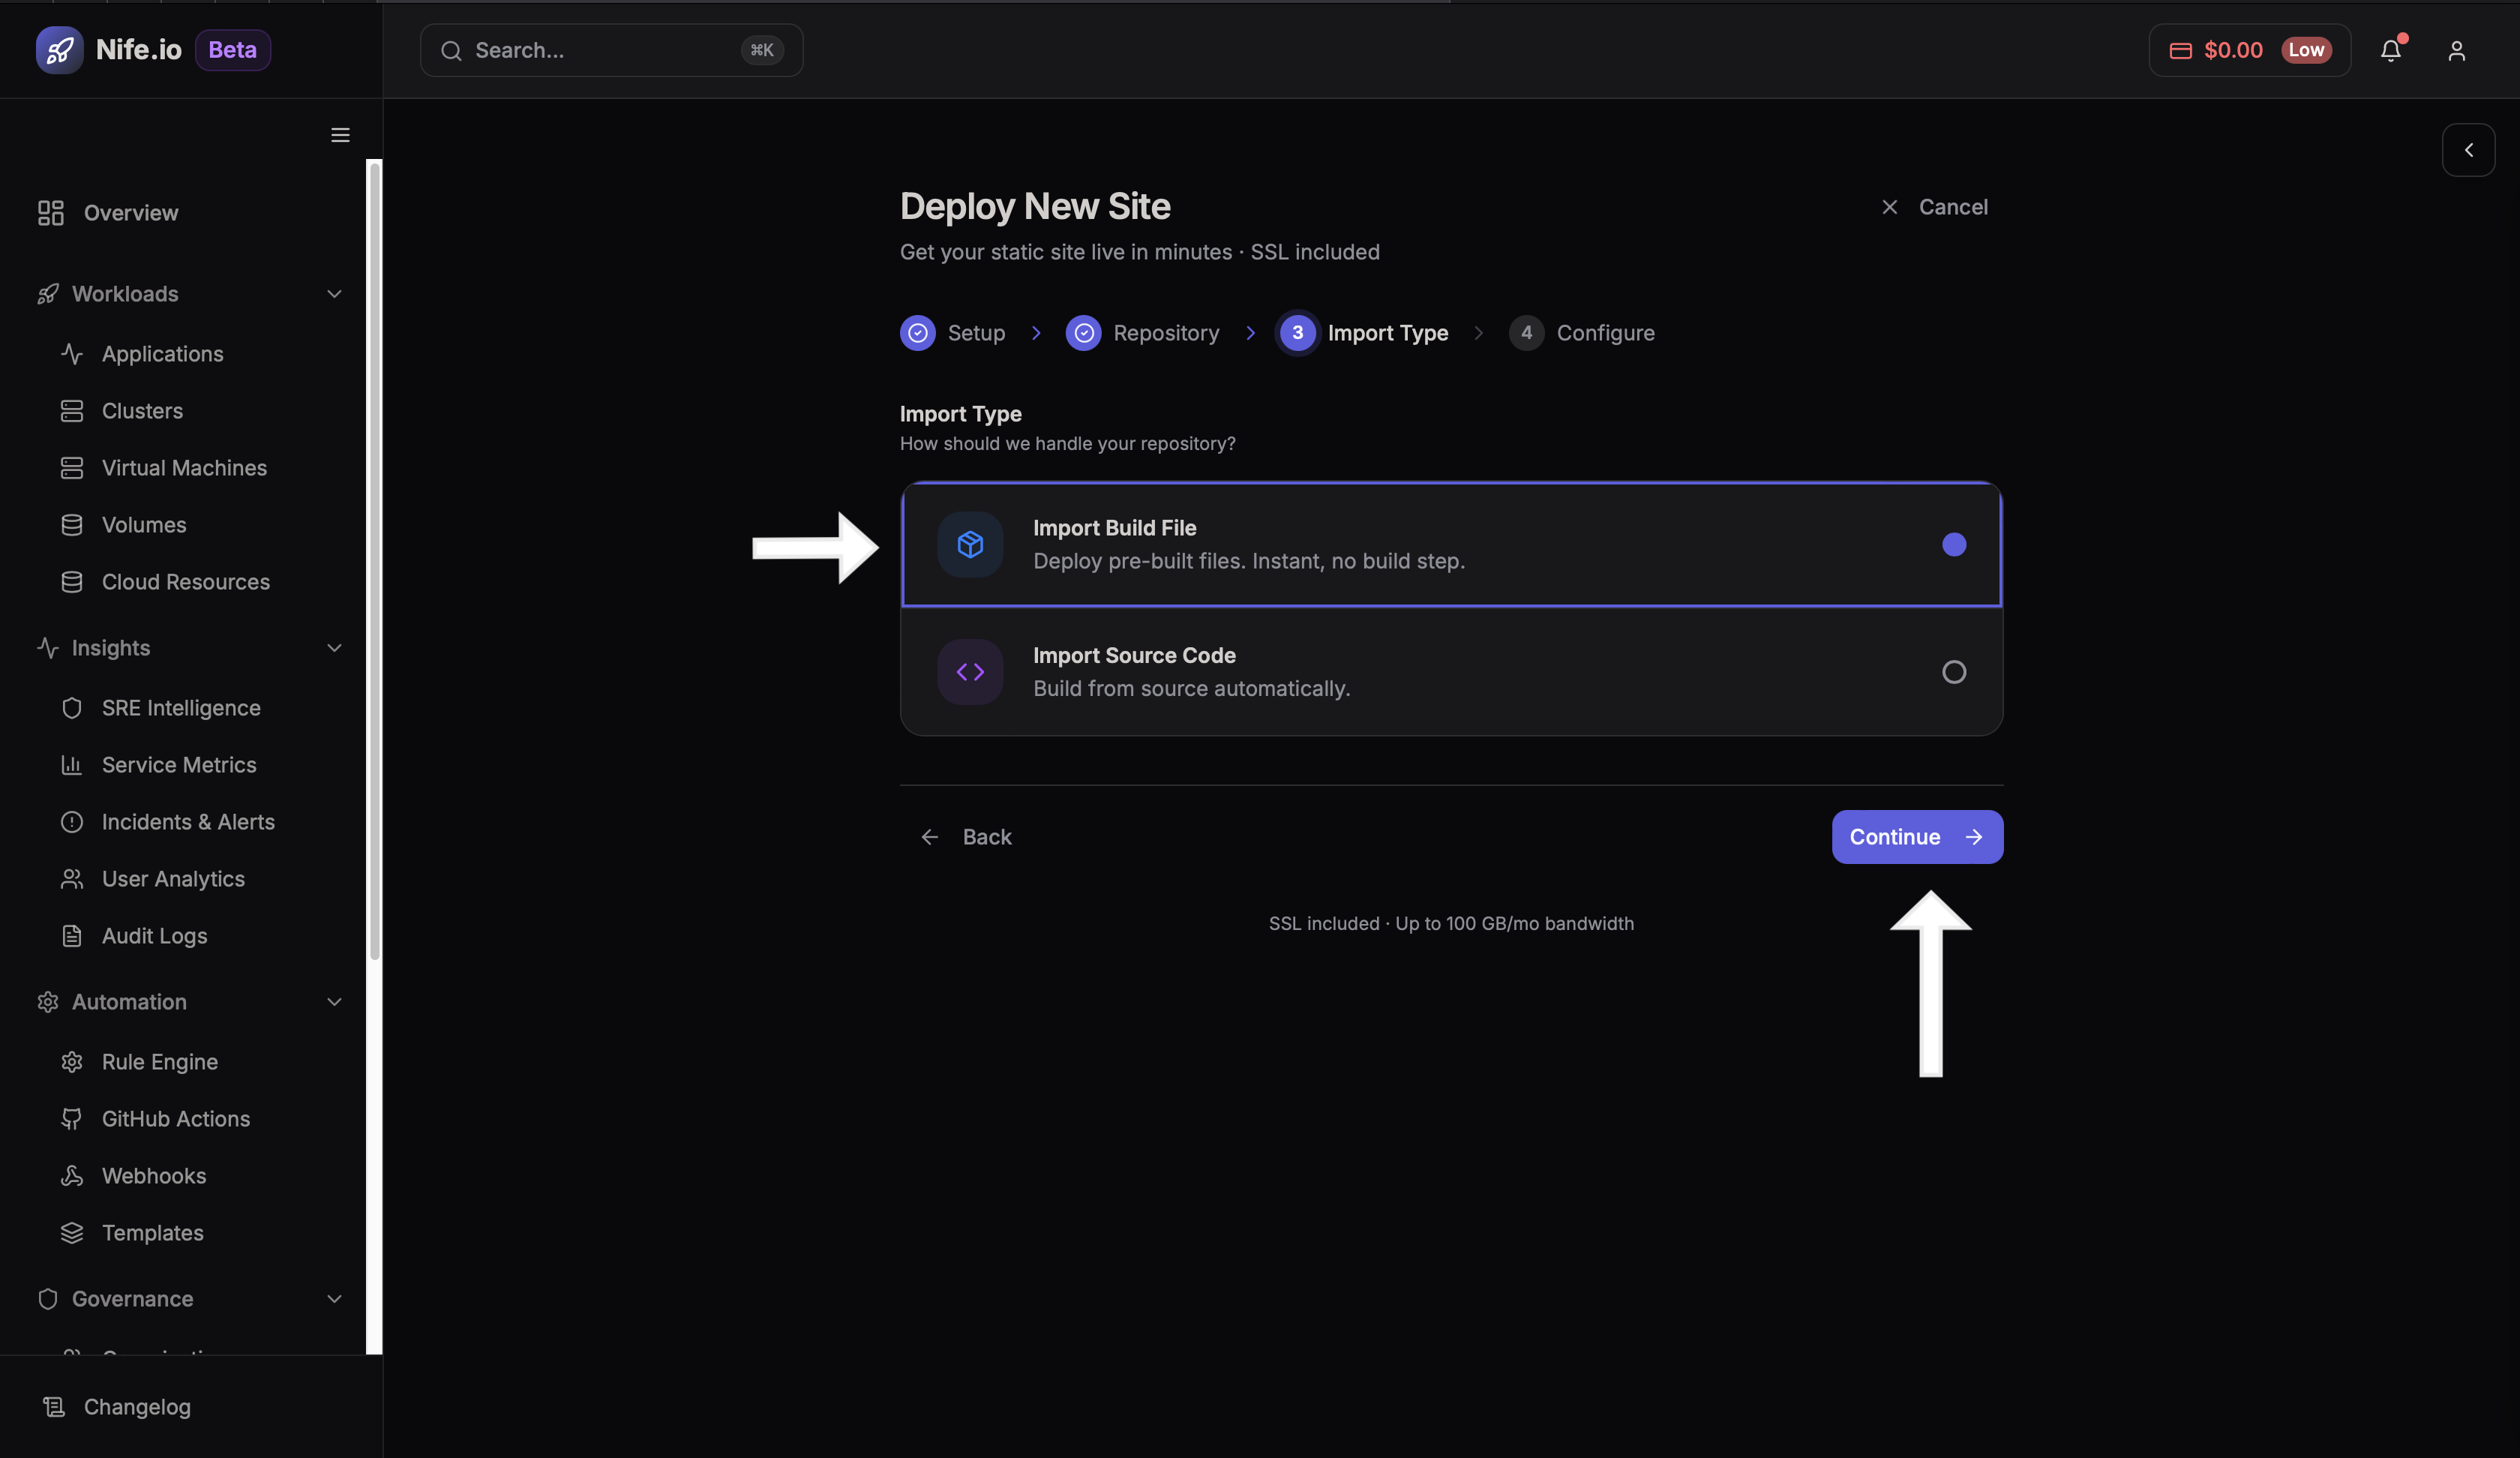
Task: Click the billing card icon showing $0.00
Action: [2180, 50]
